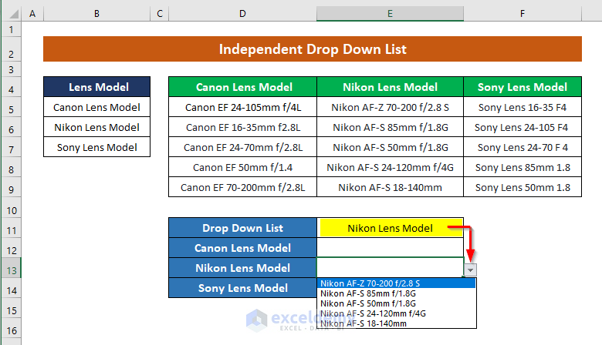Click the green Sony Lens Model table header

point(523,86)
